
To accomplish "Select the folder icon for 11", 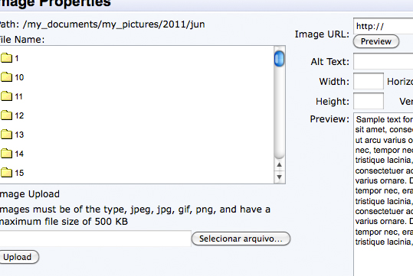I will 6,96.
